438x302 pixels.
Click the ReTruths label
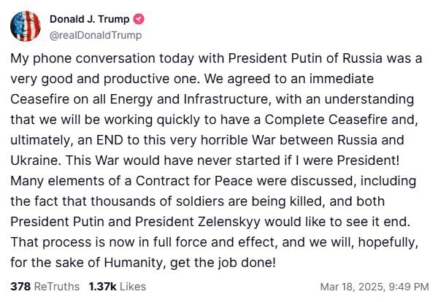coord(57,287)
